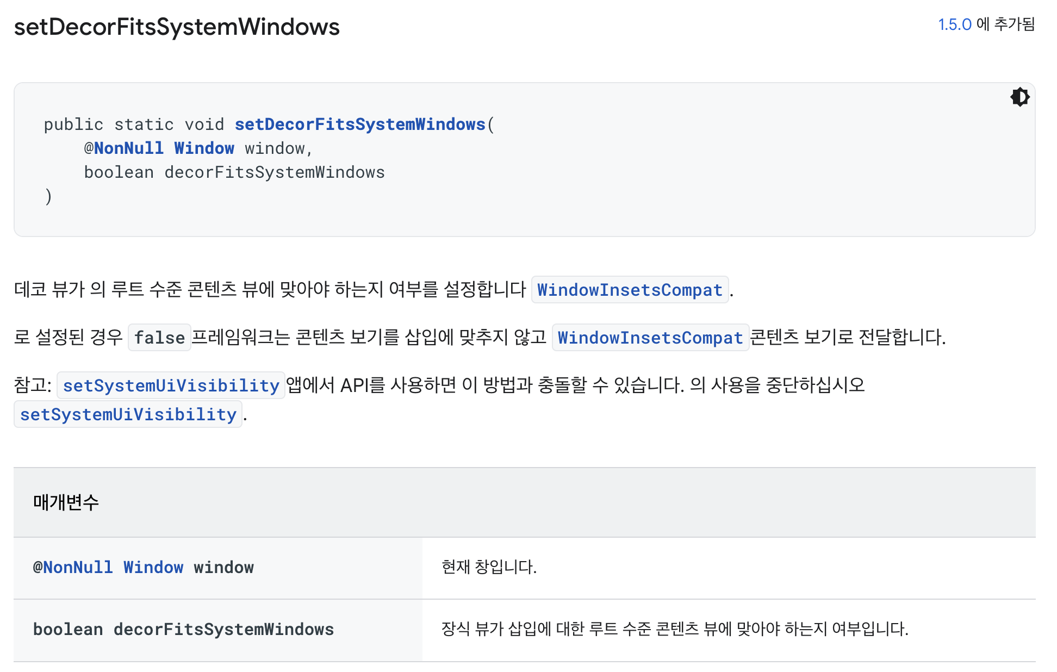The width and height of the screenshot is (1057, 672).
Task: Click the setDecorFitsSystemWindows link in code signature
Action: pyautogui.click(x=359, y=125)
